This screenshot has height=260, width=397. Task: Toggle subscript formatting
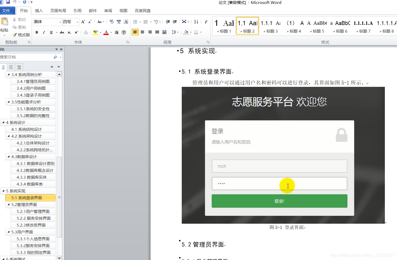click(x=69, y=32)
